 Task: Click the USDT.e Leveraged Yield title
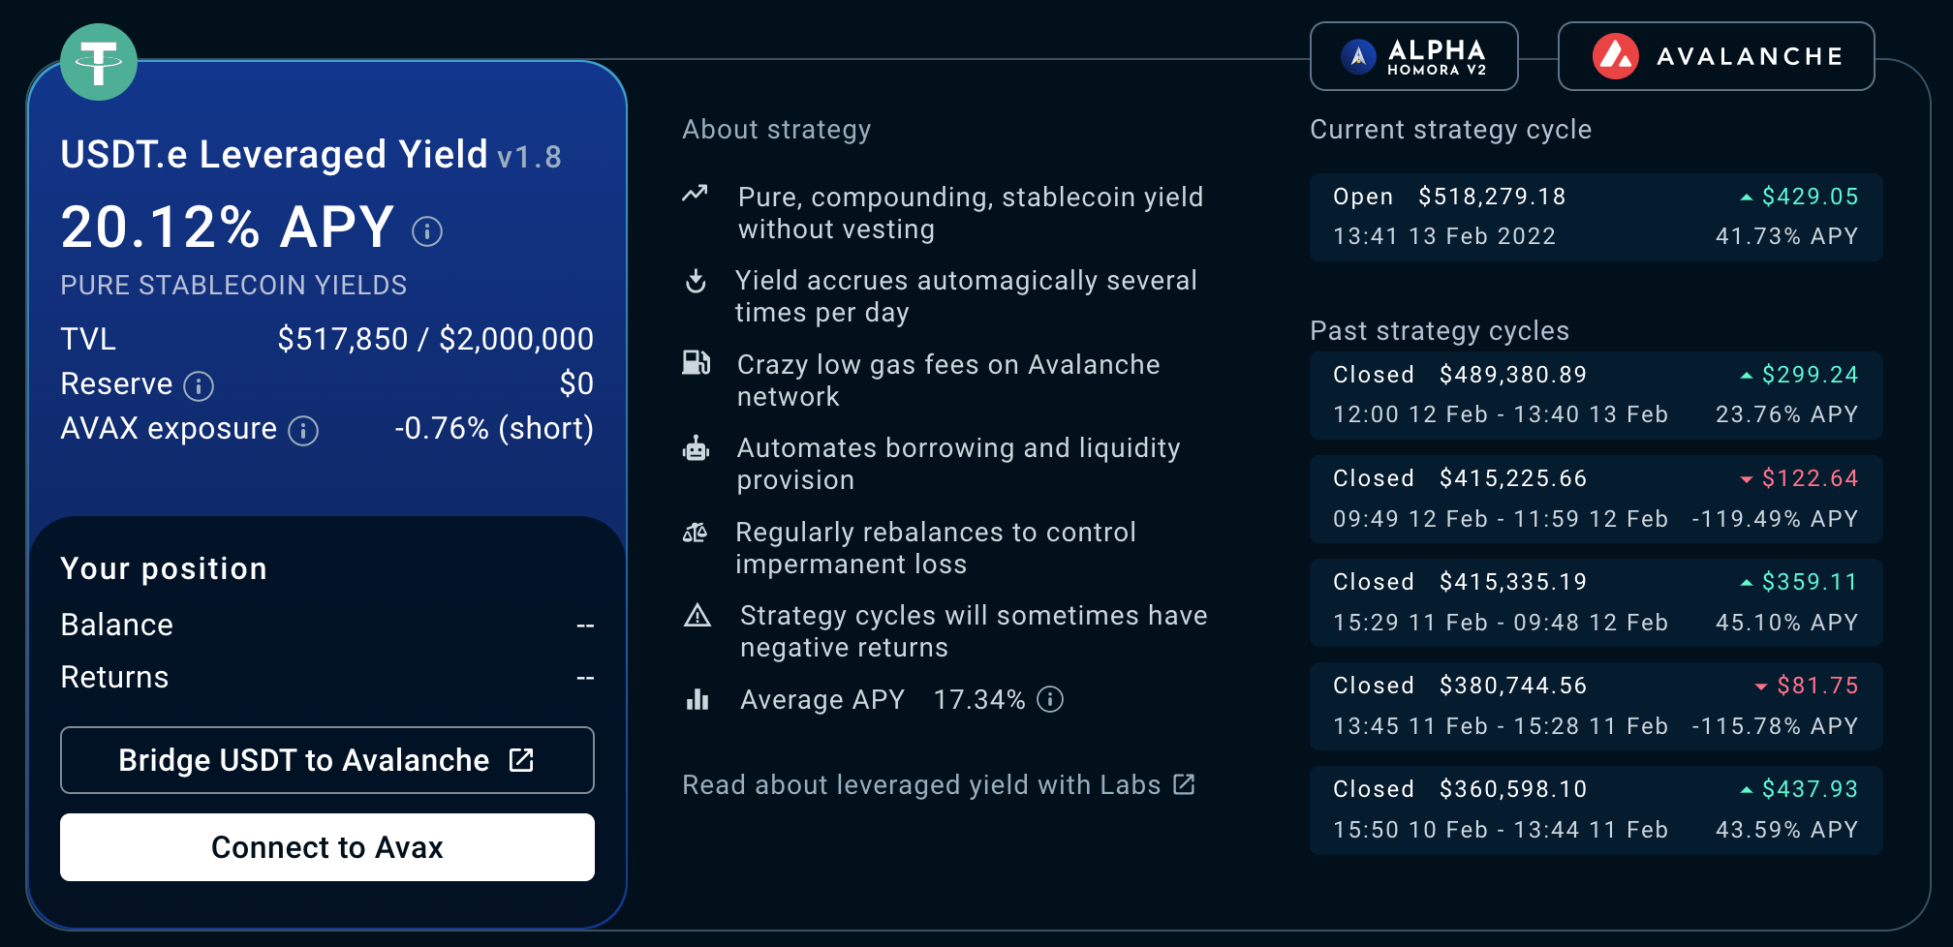(274, 155)
